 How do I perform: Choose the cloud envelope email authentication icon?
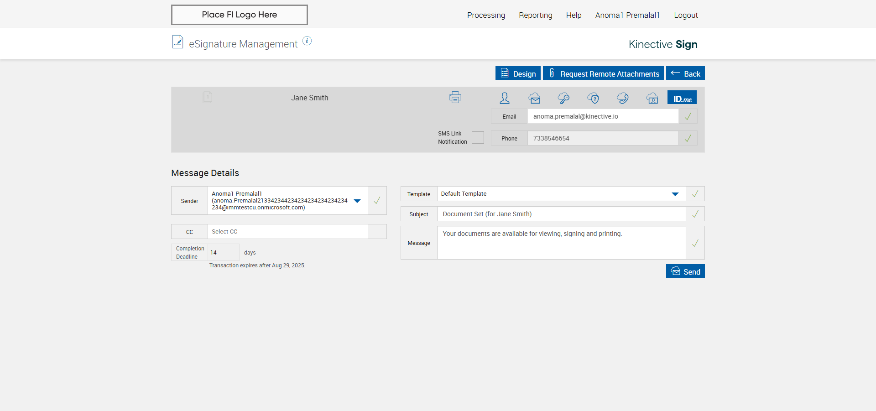[534, 98]
